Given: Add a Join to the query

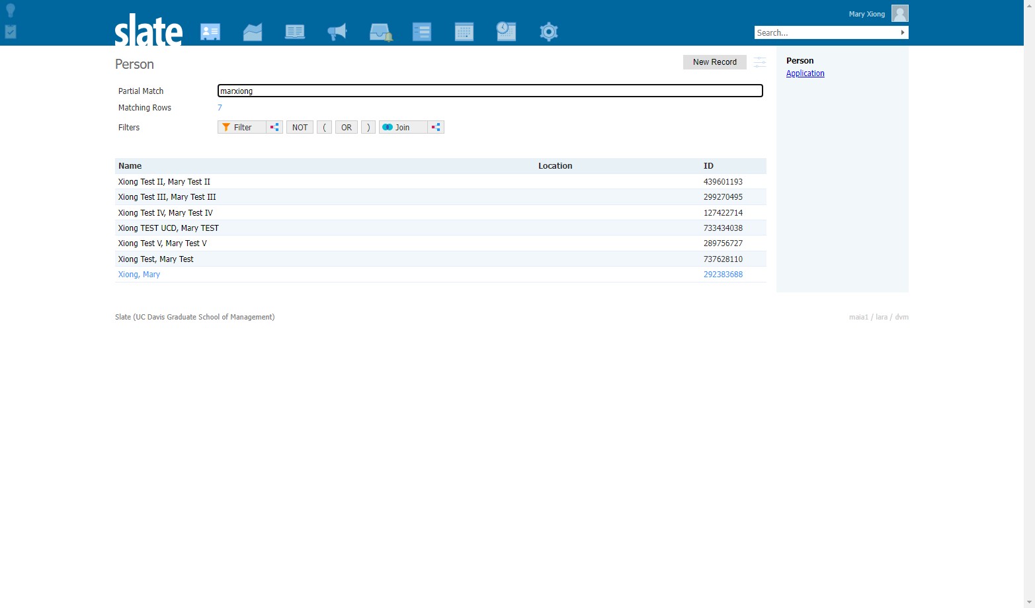Looking at the screenshot, I should coord(403,127).
